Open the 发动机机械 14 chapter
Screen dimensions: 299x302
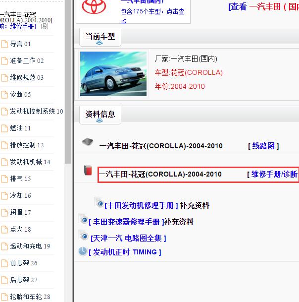30,162
